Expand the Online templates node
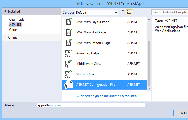188x120 pixels. pyautogui.click(x=5, y=37)
